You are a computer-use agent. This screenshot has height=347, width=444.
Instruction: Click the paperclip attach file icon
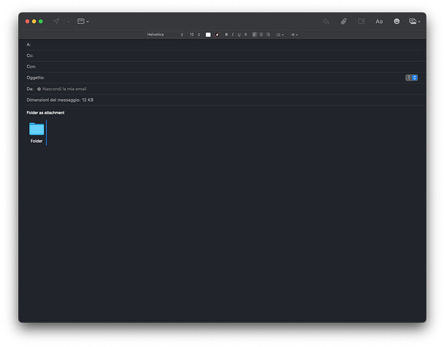tap(343, 22)
